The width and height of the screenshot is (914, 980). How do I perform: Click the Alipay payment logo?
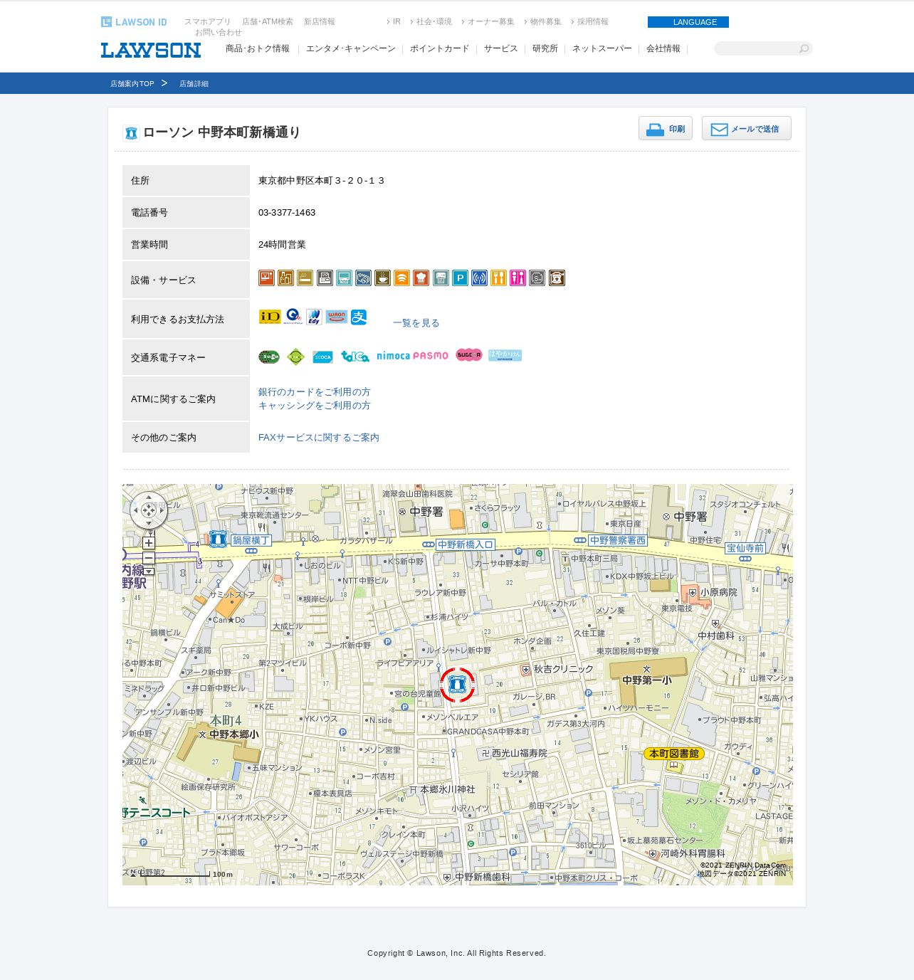pyautogui.click(x=359, y=317)
